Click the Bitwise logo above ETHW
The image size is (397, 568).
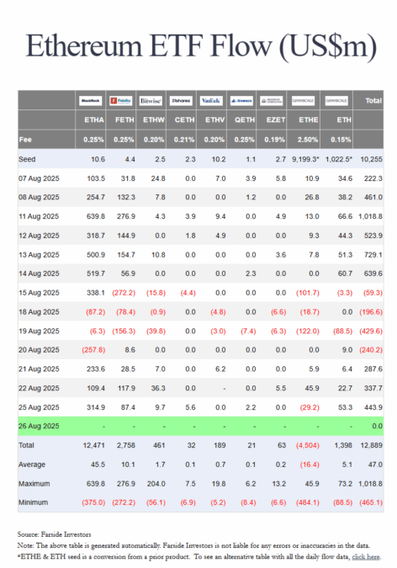(151, 101)
